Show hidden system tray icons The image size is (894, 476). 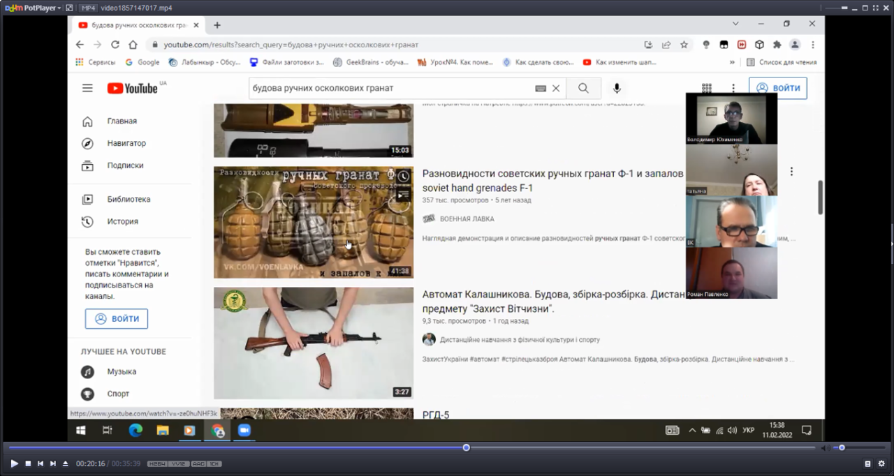coord(692,431)
